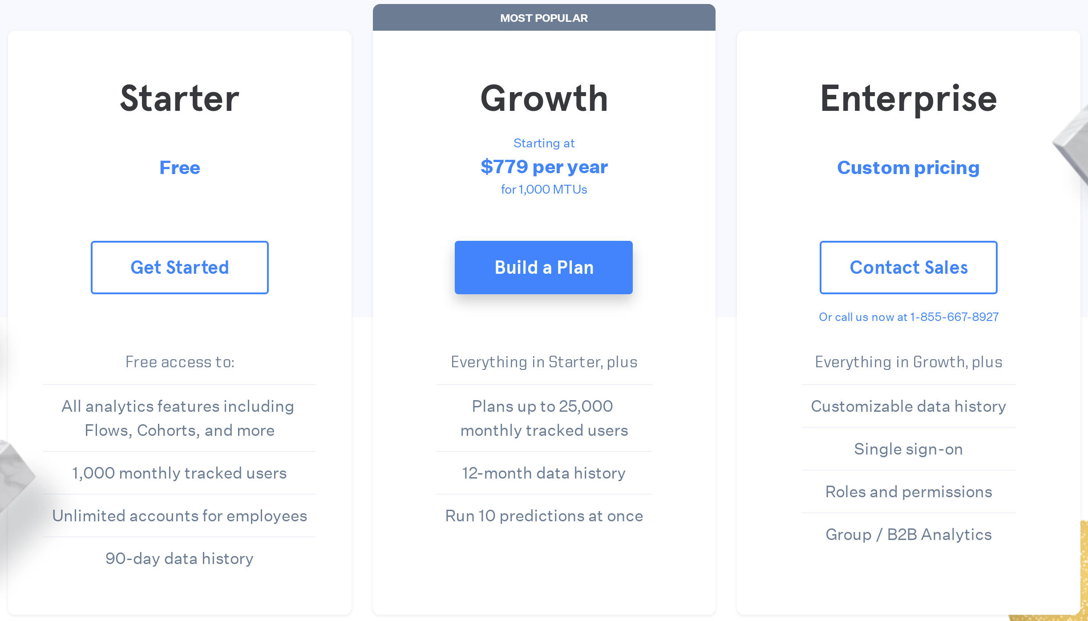Select the Starter plan heading
1088x621 pixels.
point(179,98)
